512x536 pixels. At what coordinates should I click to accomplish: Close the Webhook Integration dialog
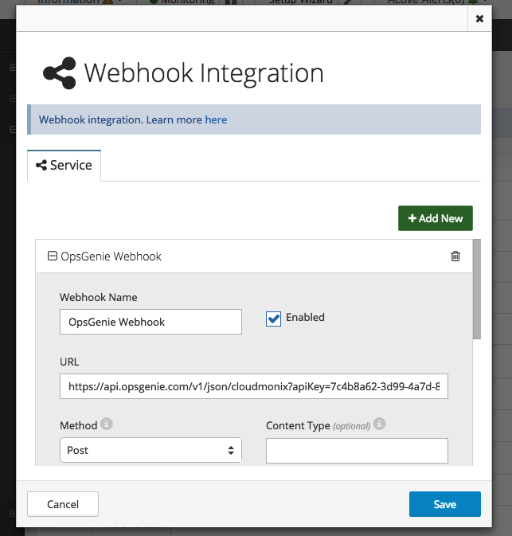click(479, 18)
